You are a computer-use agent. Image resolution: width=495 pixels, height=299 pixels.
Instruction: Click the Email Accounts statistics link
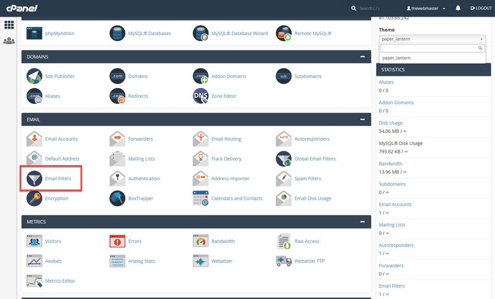pyautogui.click(x=395, y=204)
